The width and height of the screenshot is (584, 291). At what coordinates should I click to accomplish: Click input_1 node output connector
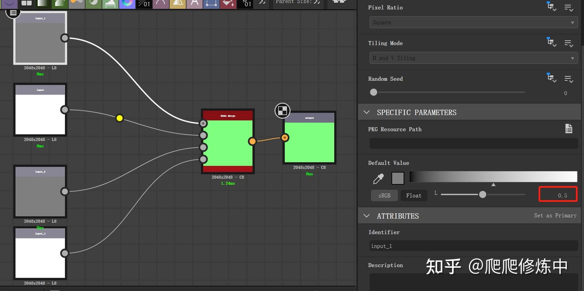(x=64, y=38)
